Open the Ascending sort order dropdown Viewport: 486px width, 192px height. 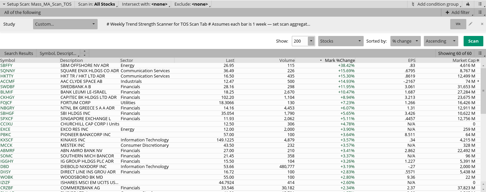tap(441, 41)
